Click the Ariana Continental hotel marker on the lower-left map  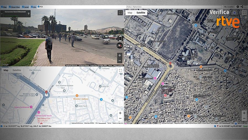[x=31, y=107]
